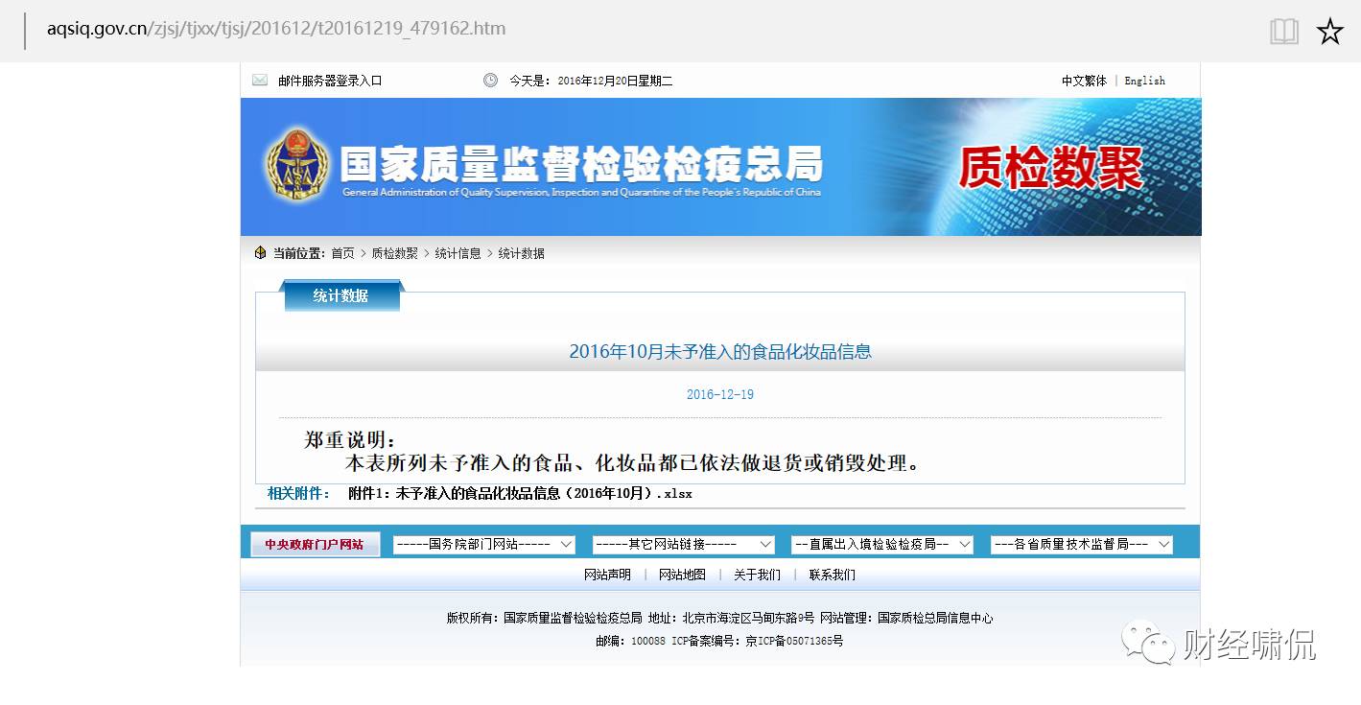Click the address bar URL

pos(276,28)
